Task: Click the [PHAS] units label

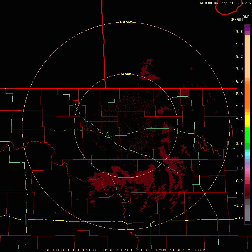Action: coord(237,19)
